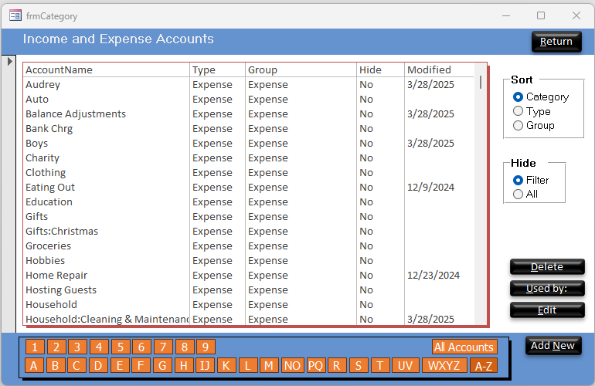Choose the Group sort option
This screenshot has height=386, width=595.
tap(518, 126)
